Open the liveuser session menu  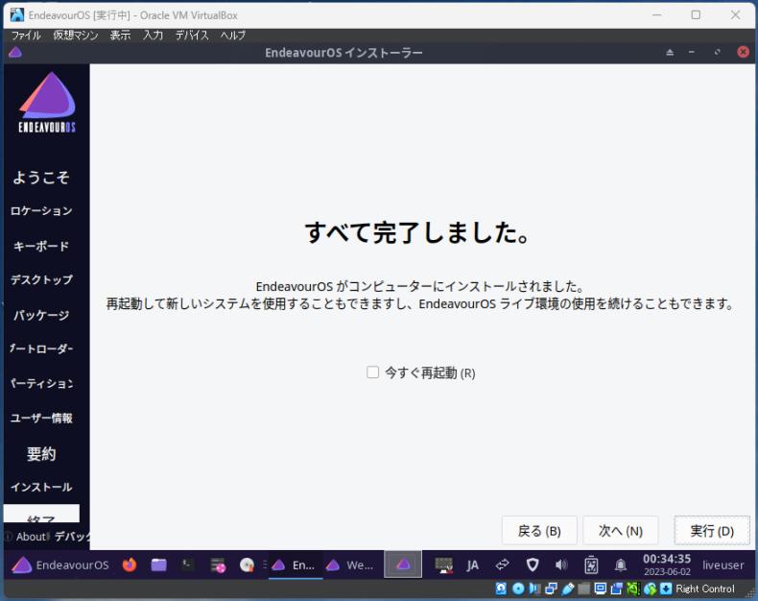tap(722, 565)
